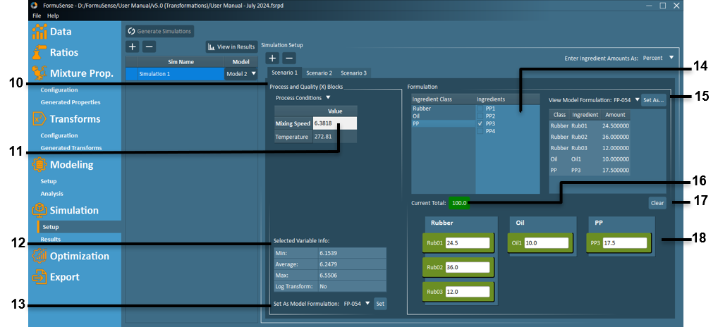Click the Sim Name column header
Screen dimensions: 718x327
181,62
